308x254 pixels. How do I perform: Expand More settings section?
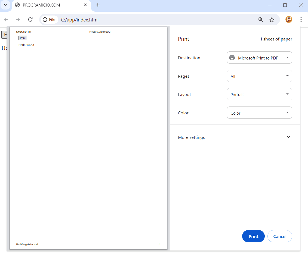235,137
